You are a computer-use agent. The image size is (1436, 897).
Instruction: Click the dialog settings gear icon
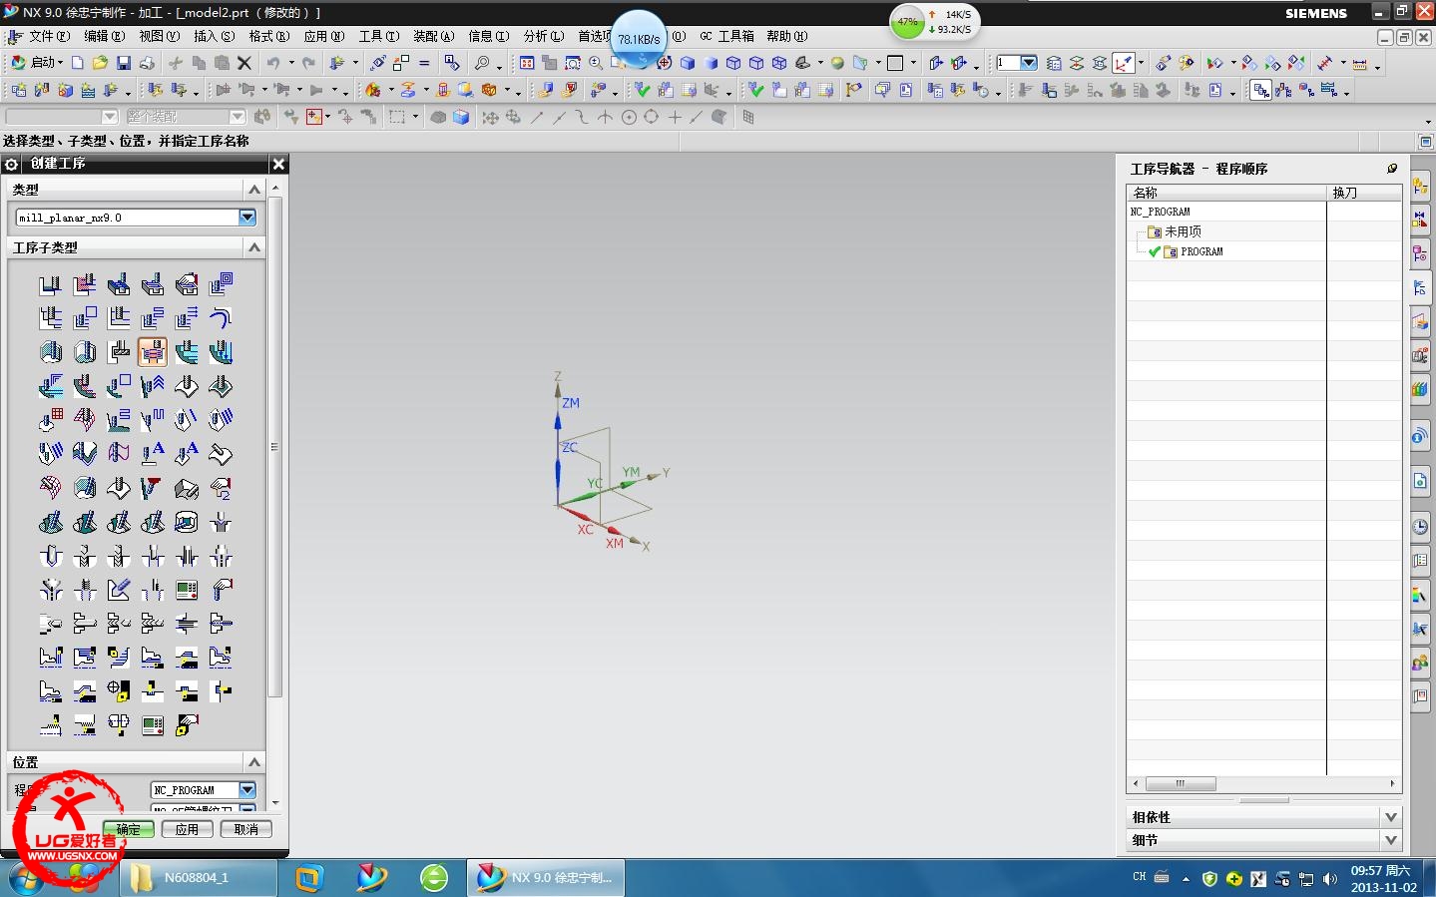pos(12,164)
